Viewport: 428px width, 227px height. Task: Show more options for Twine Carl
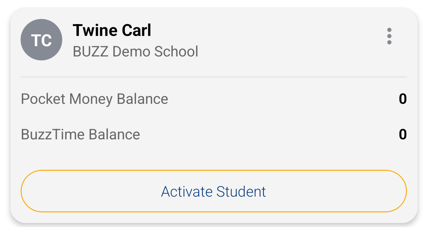[x=389, y=36]
